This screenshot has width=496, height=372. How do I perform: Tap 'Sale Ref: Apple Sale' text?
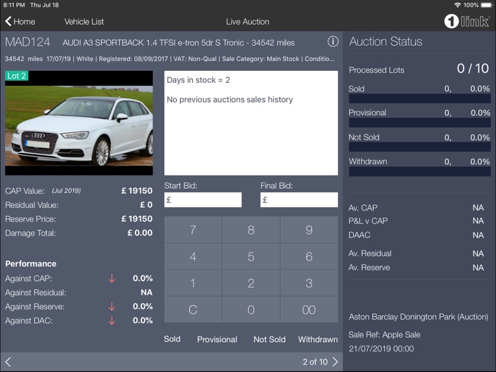pos(384,335)
